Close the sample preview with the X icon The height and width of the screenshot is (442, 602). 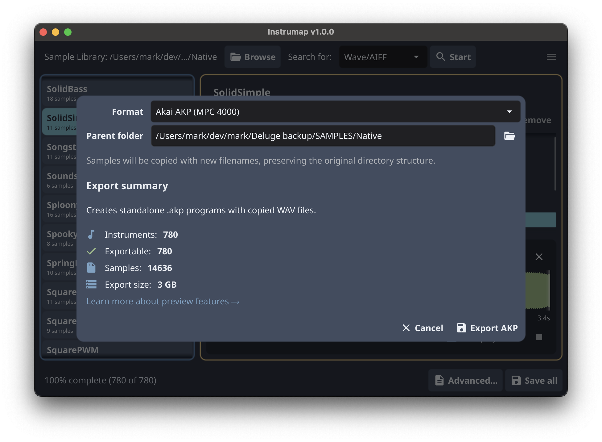click(x=539, y=257)
